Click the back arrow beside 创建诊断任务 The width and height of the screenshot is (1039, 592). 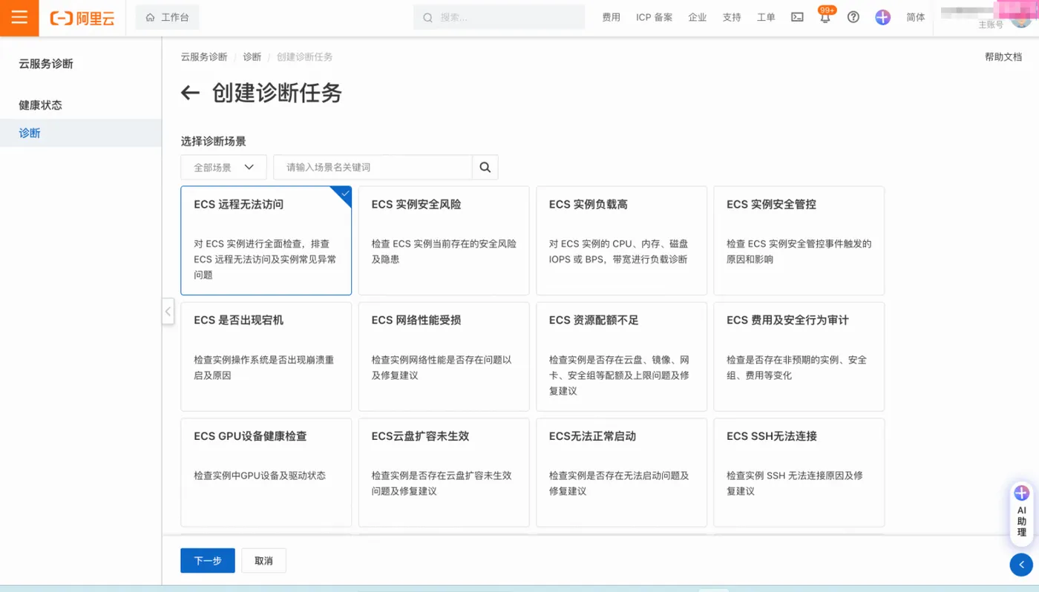[x=191, y=93]
